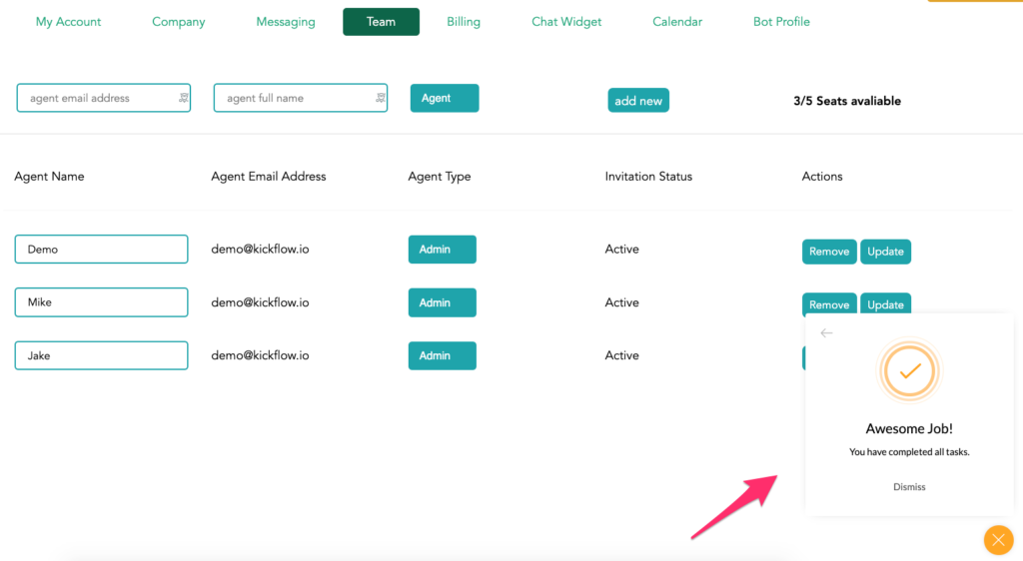The width and height of the screenshot is (1023, 561).
Task: Open Admin type dropdown for Jake
Action: pyautogui.click(x=443, y=355)
